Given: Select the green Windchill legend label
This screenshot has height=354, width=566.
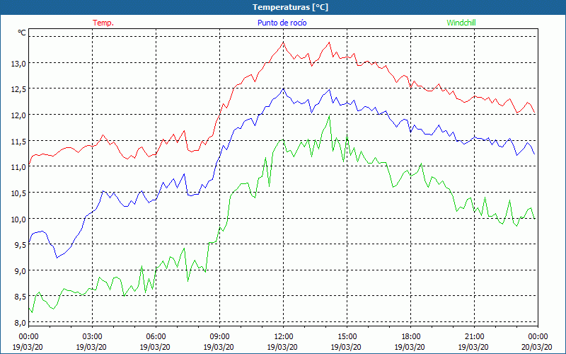Looking at the screenshot, I should point(461,23).
